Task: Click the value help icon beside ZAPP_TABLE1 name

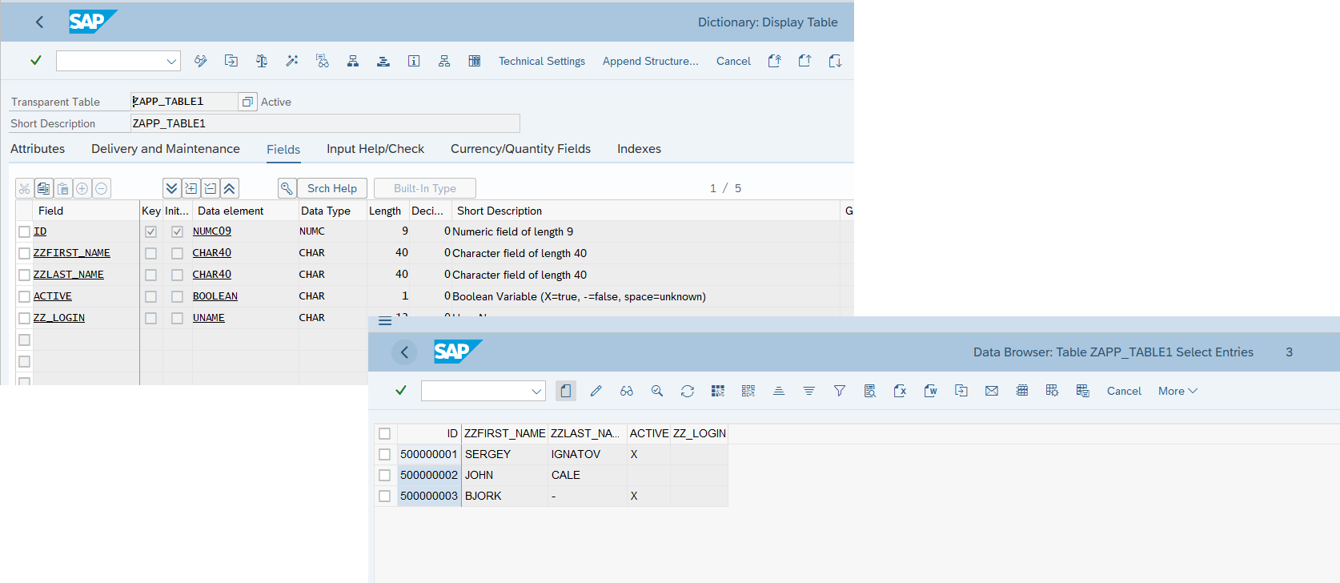Action: point(247,102)
